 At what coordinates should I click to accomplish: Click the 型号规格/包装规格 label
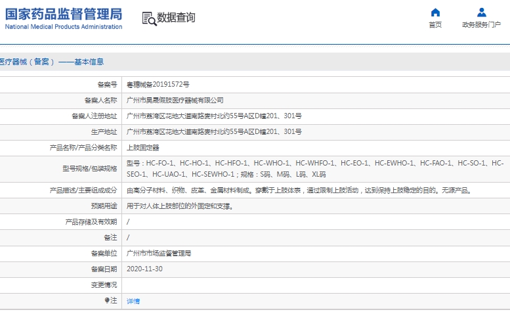click(90, 169)
